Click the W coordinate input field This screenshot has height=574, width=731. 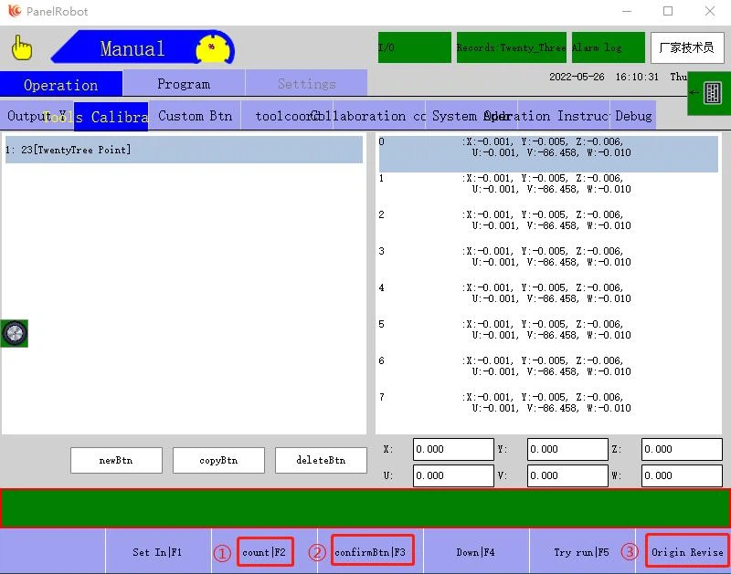[x=682, y=475]
